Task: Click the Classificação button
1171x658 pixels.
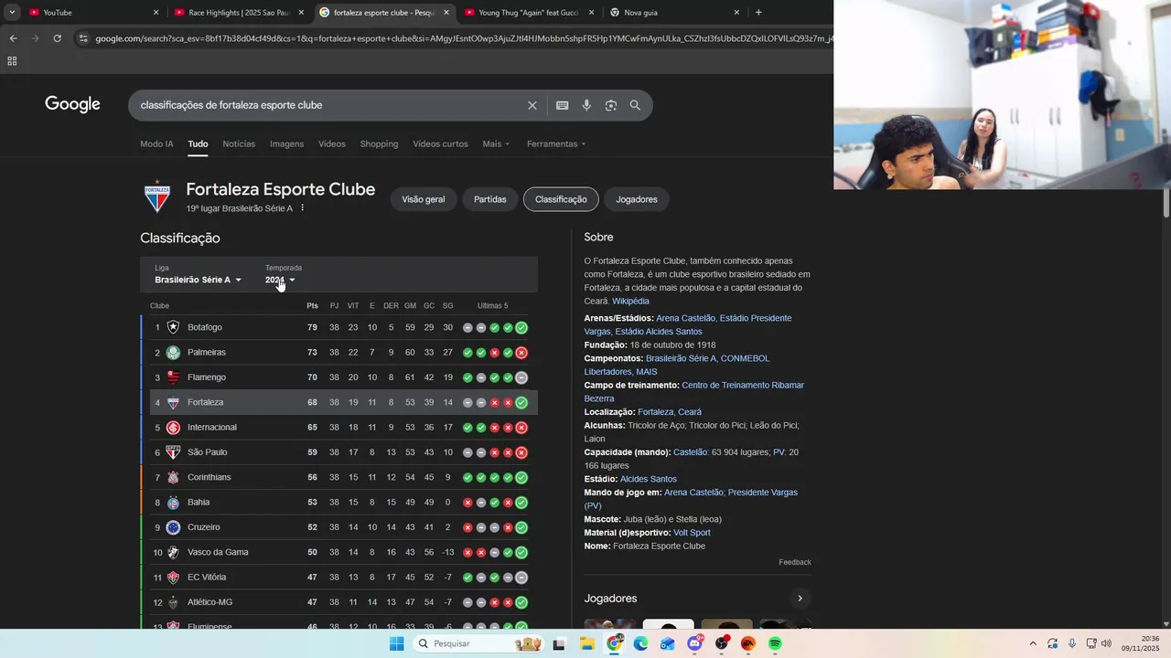Action: point(561,199)
